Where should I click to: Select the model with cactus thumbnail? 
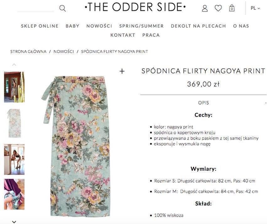14,87
